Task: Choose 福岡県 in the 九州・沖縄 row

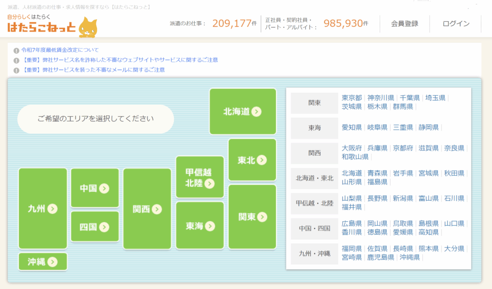Action: pyautogui.click(x=352, y=249)
